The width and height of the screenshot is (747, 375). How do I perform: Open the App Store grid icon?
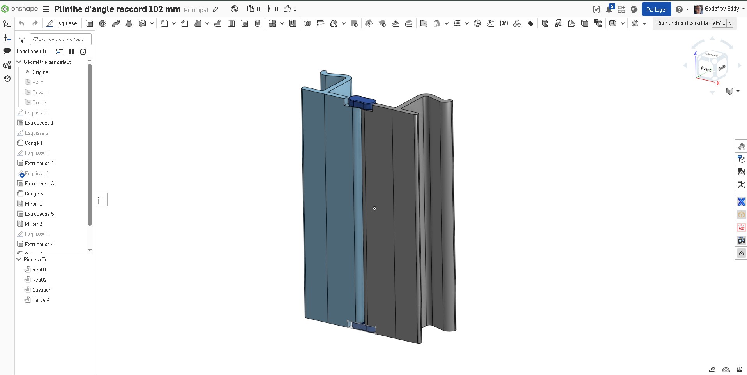622,9
